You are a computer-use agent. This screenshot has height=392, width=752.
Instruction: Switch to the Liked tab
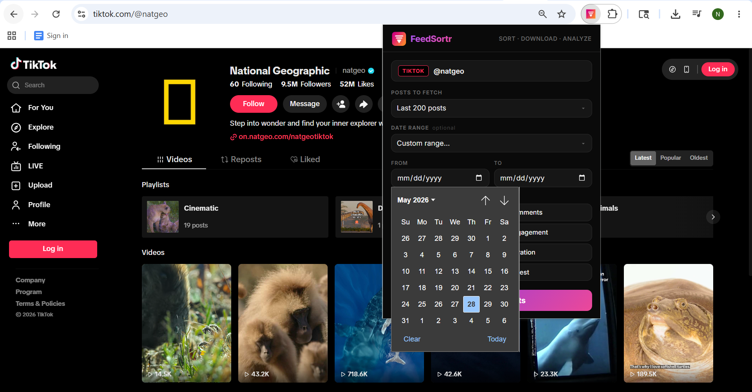305,159
